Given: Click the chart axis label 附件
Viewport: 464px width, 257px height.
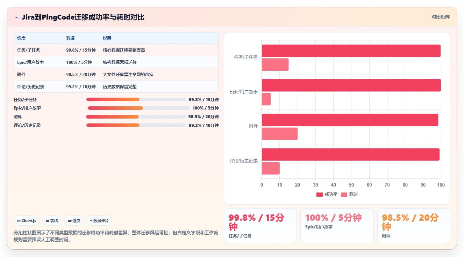Looking at the screenshot, I should (x=253, y=126).
